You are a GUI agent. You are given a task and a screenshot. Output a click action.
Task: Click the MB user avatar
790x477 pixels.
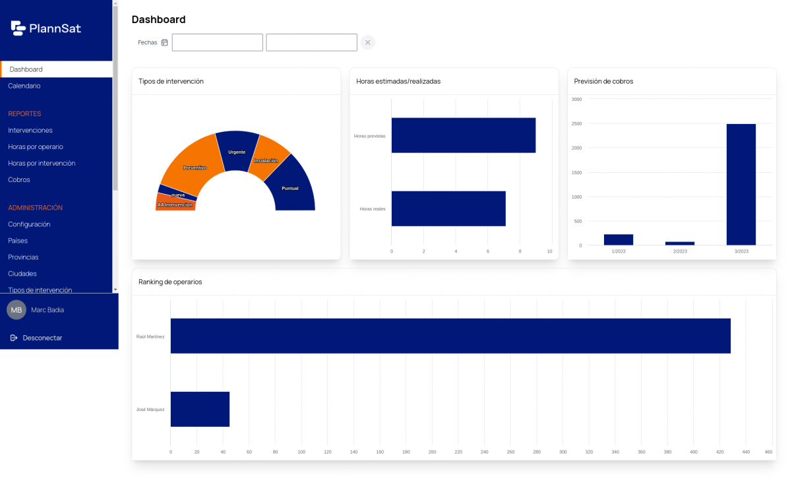[16, 310]
